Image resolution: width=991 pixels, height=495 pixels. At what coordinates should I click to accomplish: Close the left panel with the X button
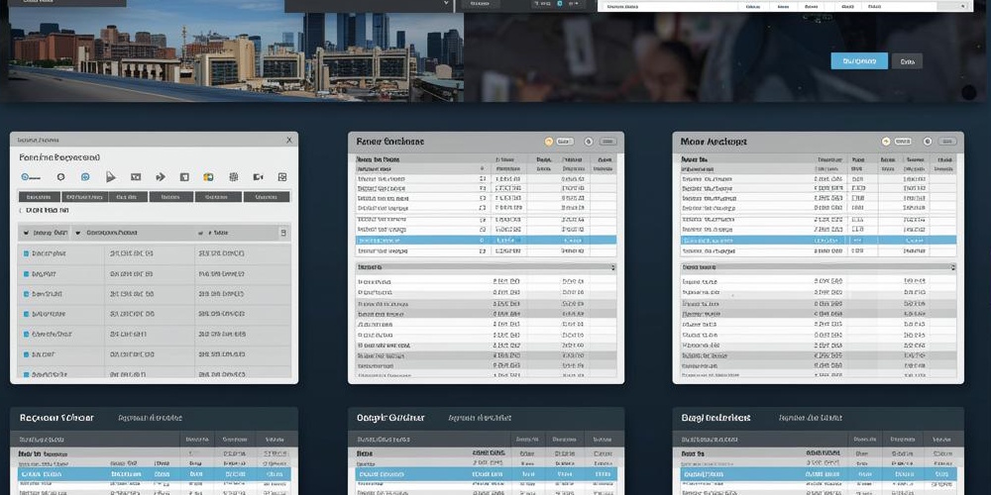click(x=288, y=141)
